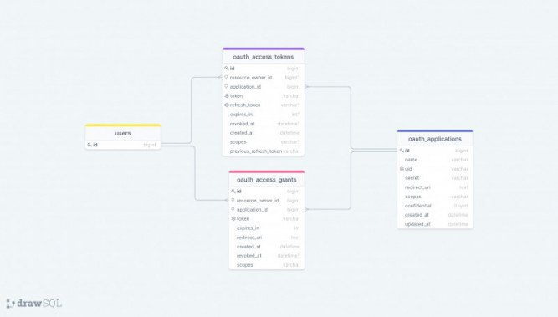Select the oauth_access_grants table title

267,180
